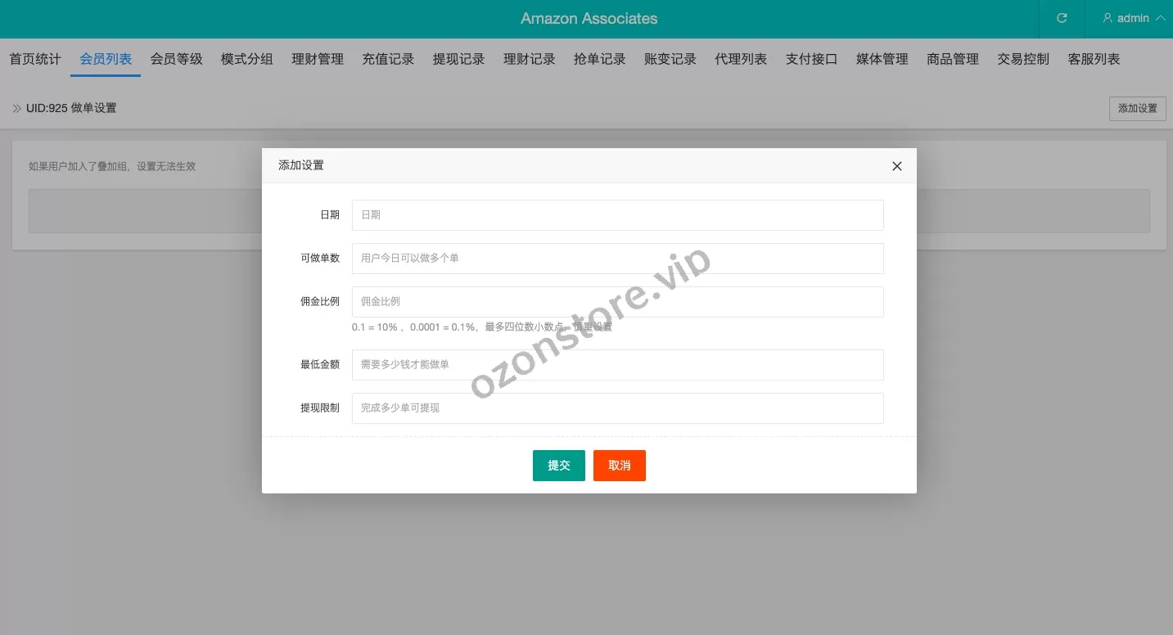Focus the 可做单数 input field
Screen dimensions: 1173x635
pyautogui.click(x=617, y=259)
